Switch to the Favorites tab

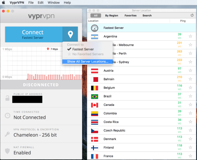click(x=130, y=15)
